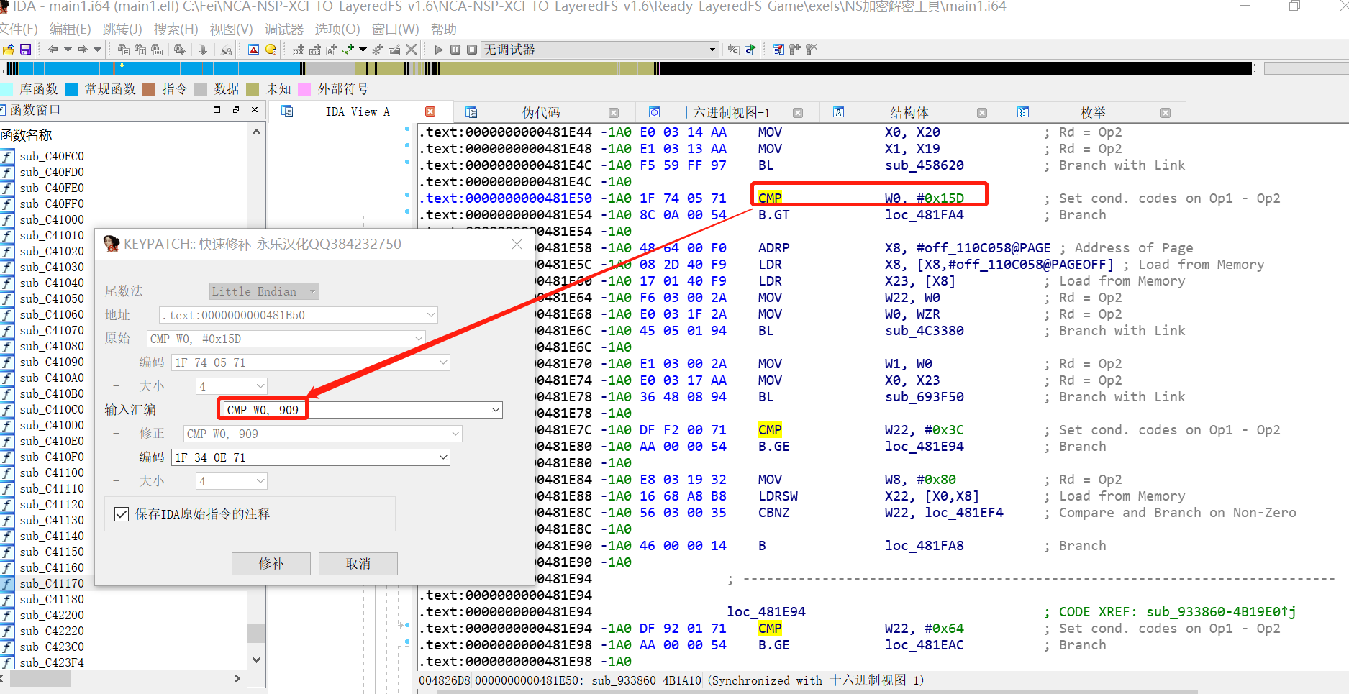Screen dimensions: 1349x694
Task: Close the 伪代码 tab
Action: click(614, 113)
